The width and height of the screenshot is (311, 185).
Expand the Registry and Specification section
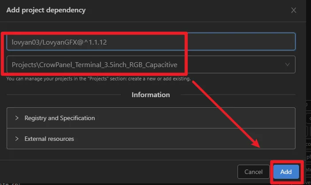[59, 118]
